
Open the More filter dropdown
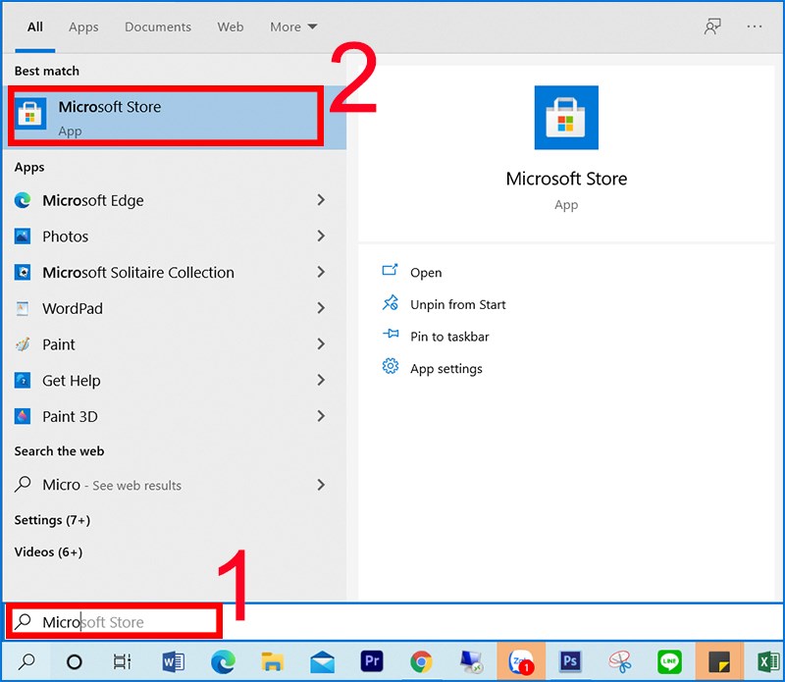point(292,26)
